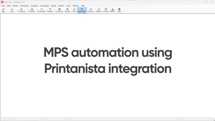Open the Contracts toolbar icon
Screen dimensions: 215x121
[x=91, y=10]
